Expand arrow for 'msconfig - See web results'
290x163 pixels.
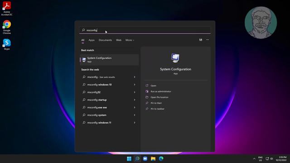(x=135, y=77)
